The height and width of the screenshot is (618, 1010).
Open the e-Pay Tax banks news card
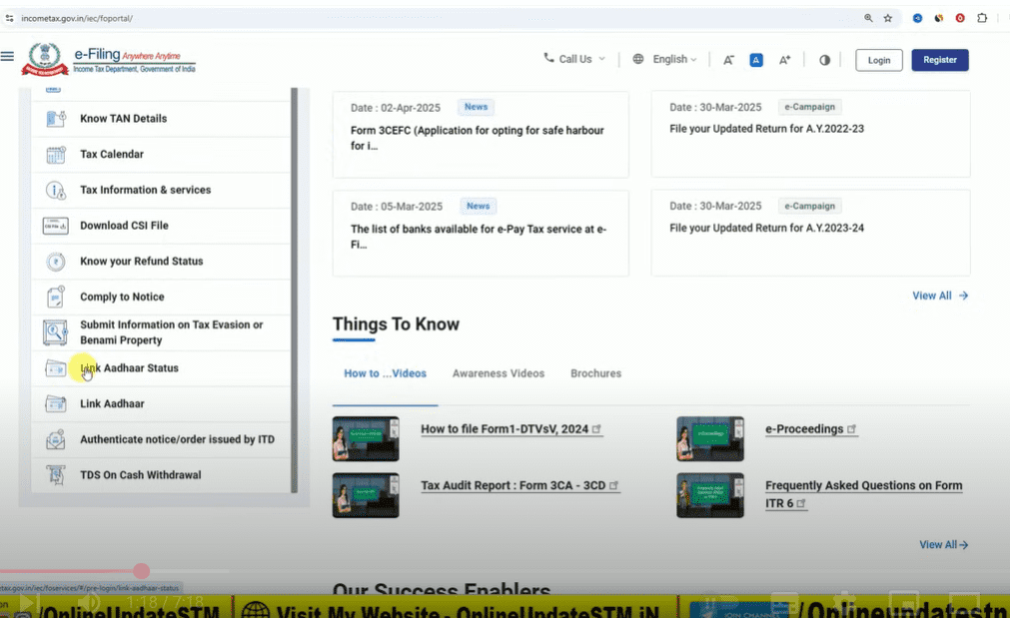click(x=481, y=234)
